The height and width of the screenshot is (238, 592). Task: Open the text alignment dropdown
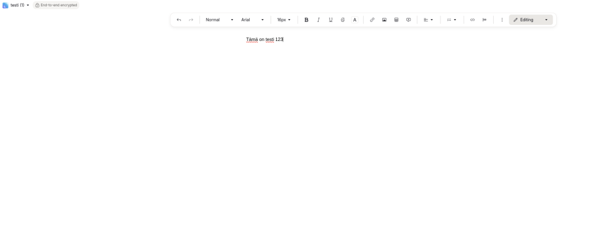428,20
